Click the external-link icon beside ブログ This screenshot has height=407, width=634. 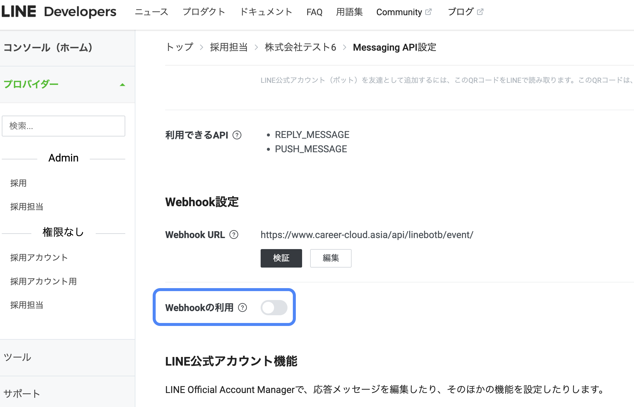pos(480,12)
